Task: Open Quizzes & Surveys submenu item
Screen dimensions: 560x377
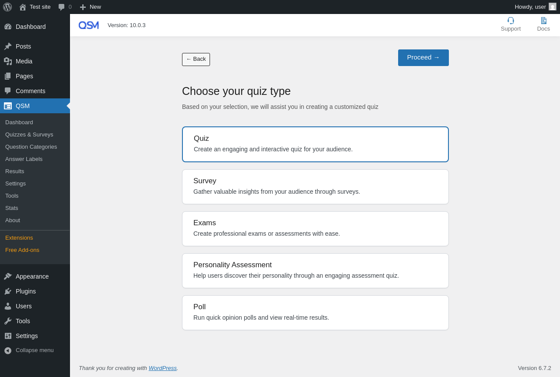Action: (29, 135)
